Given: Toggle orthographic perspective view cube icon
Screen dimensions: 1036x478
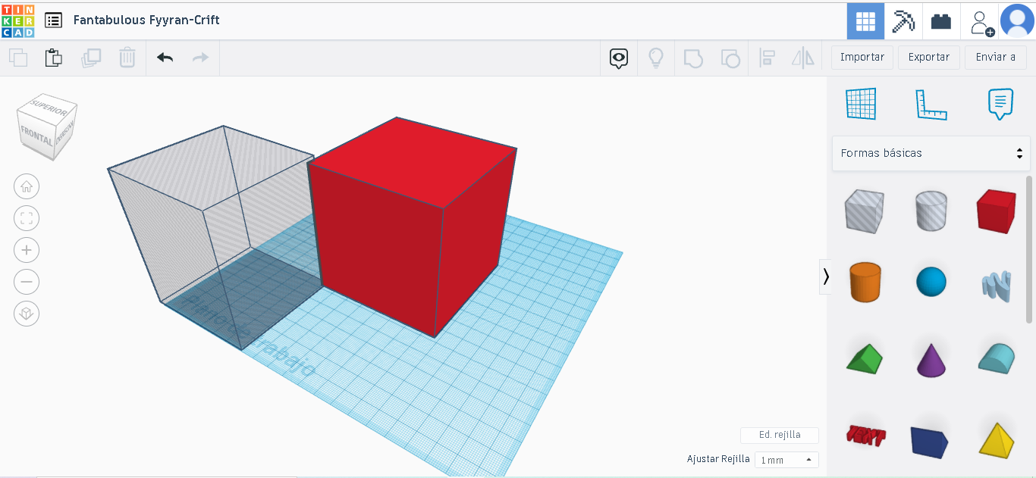Looking at the screenshot, I should [27, 314].
